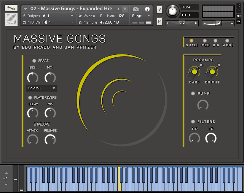The image size is (244, 193).
Task: Go to previous instrument preset arrow
Action: point(118,9)
